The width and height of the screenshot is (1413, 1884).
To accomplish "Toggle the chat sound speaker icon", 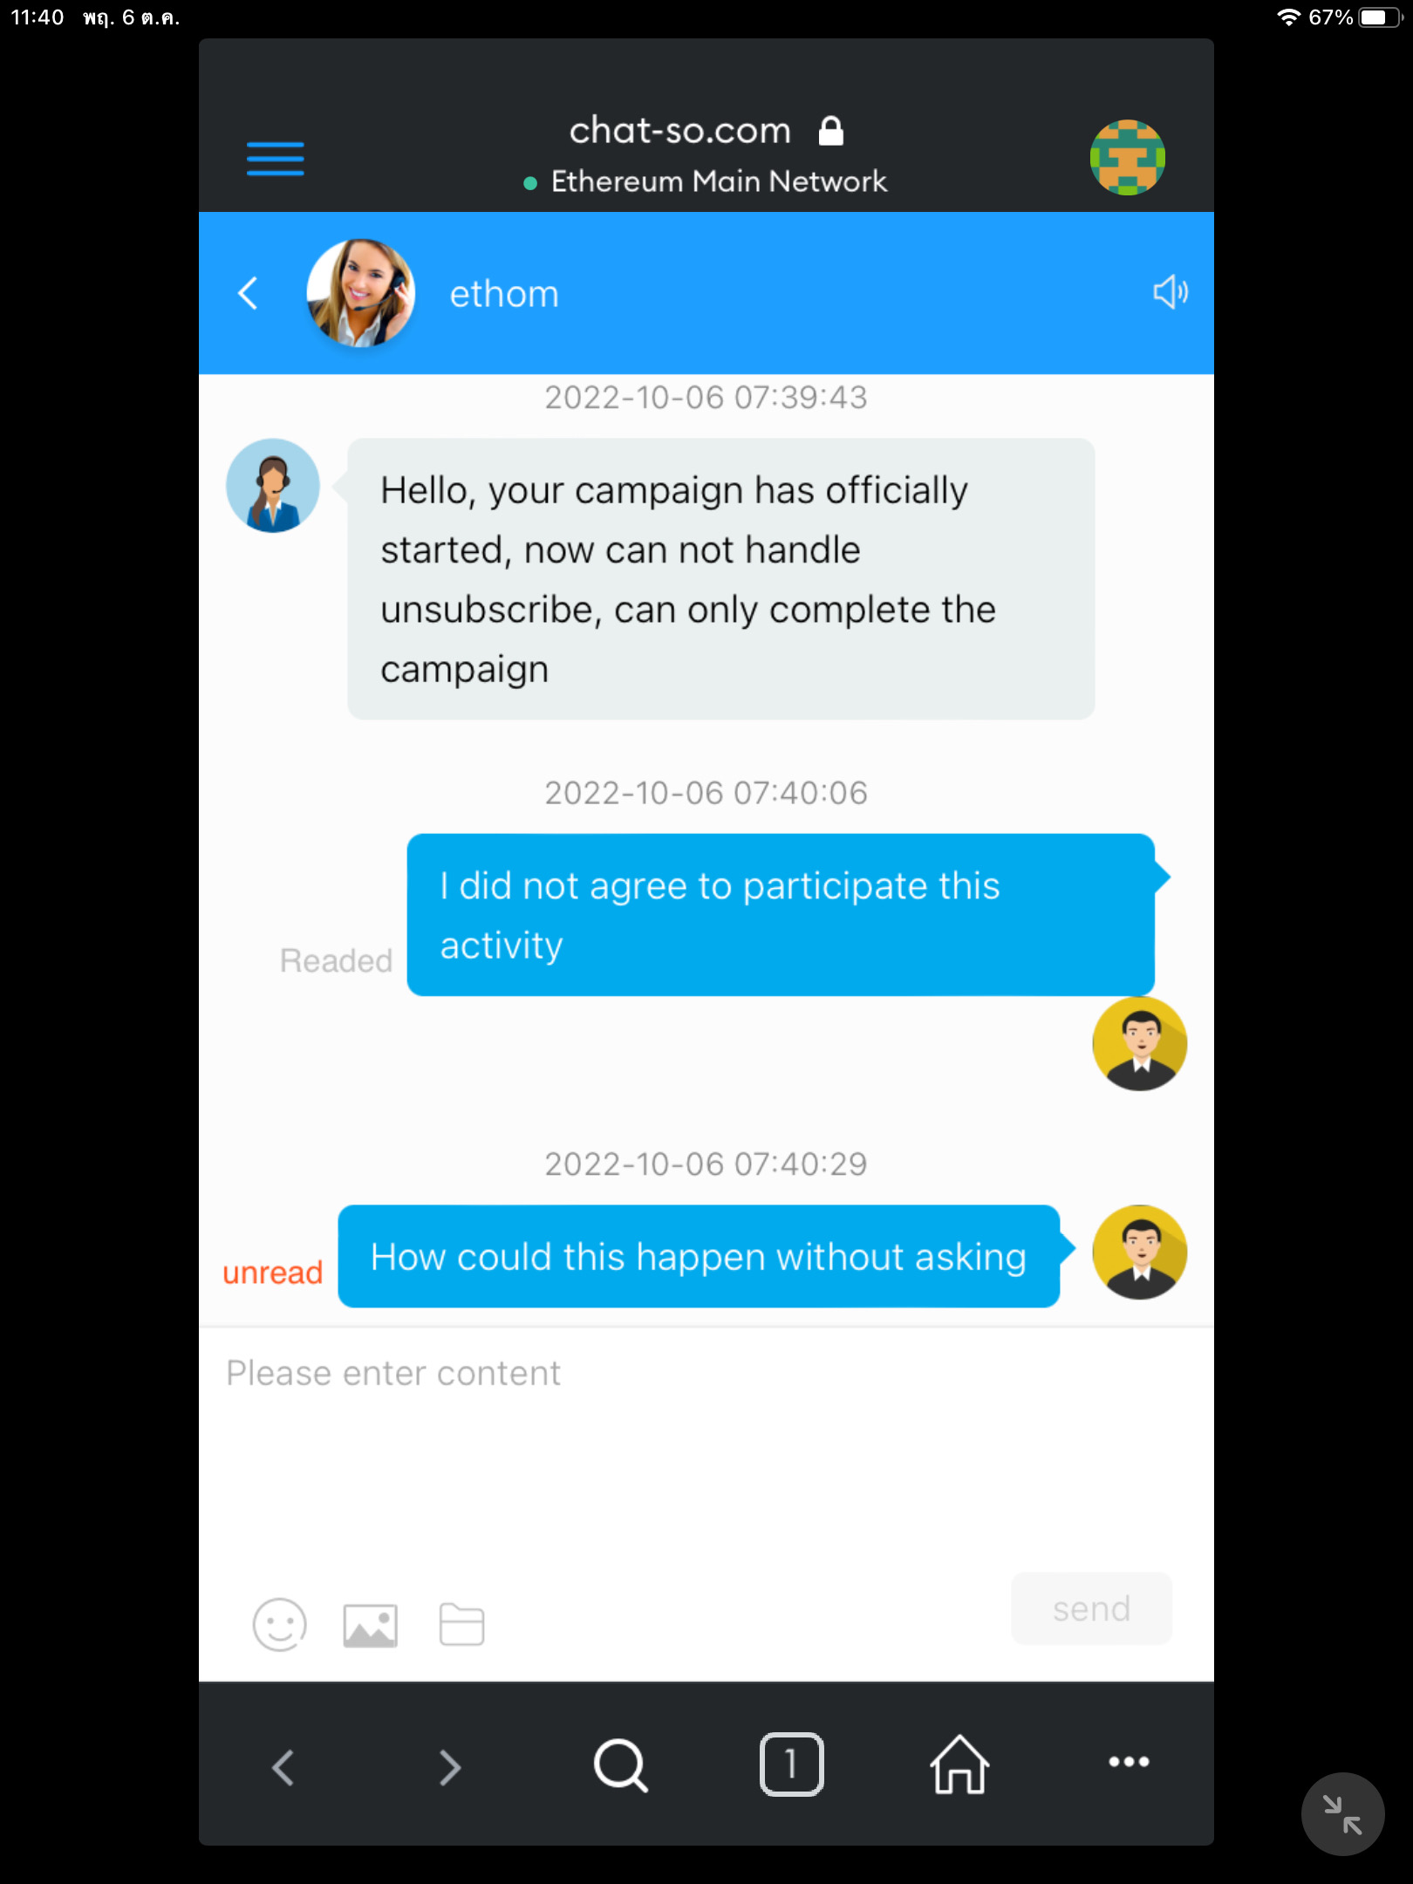I will [x=1170, y=292].
